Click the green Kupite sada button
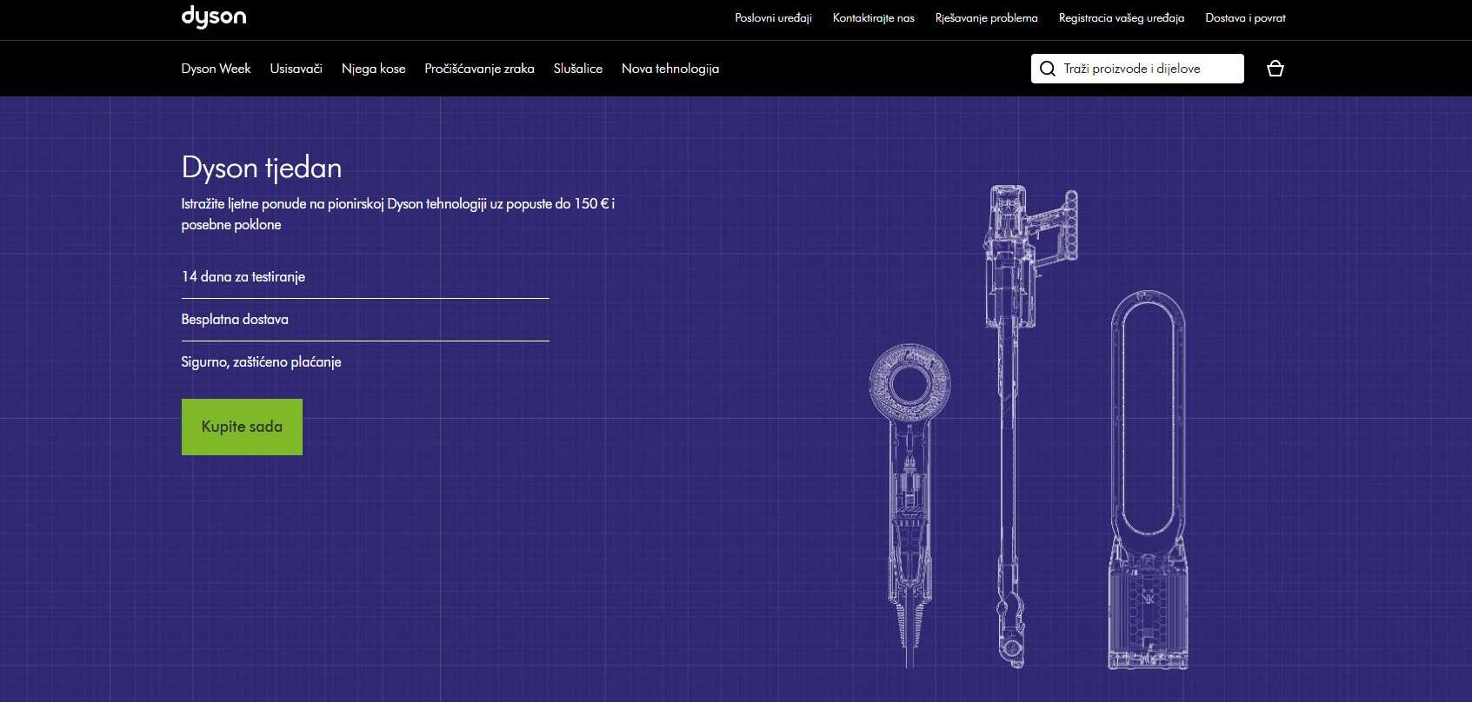 point(242,427)
